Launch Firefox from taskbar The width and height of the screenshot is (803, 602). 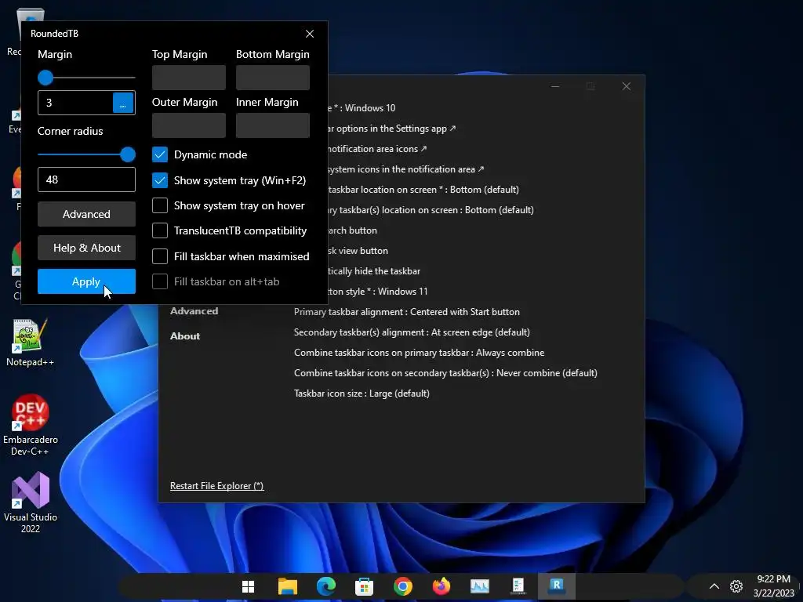(x=441, y=586)
